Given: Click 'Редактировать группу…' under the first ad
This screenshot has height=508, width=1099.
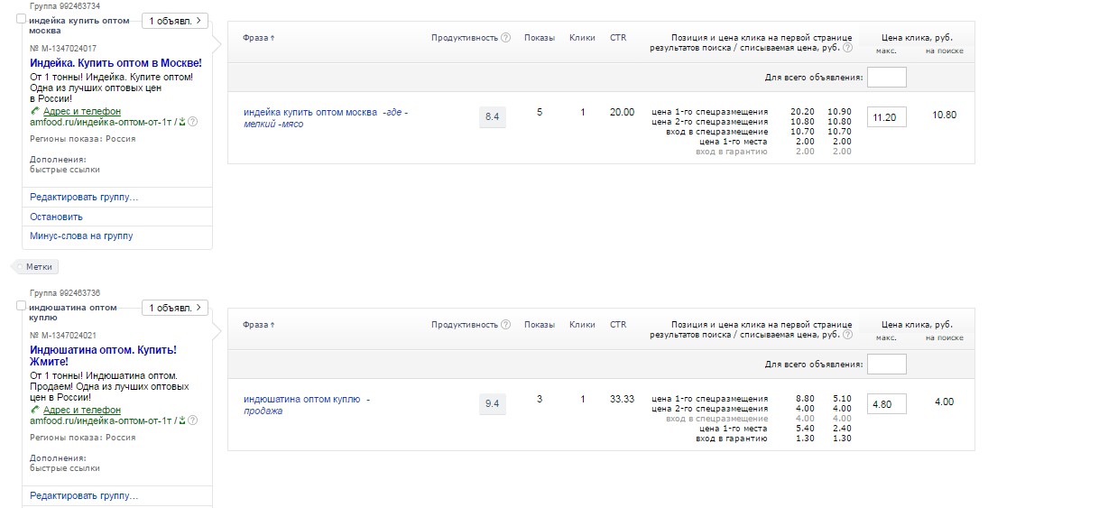Looking at the screenshot, I should [x=84, y=197].
